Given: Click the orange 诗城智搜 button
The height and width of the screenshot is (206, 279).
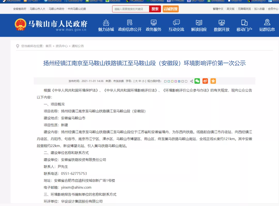Looking at the screenshot, I should 171,9.
